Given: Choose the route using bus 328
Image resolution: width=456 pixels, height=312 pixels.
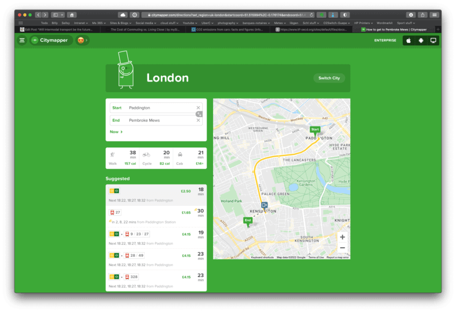Looking at the screenshot, I should (156, 281).
